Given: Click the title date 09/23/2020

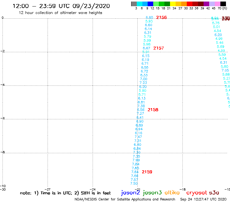Looking at the screenshot, I should [91, 6].
